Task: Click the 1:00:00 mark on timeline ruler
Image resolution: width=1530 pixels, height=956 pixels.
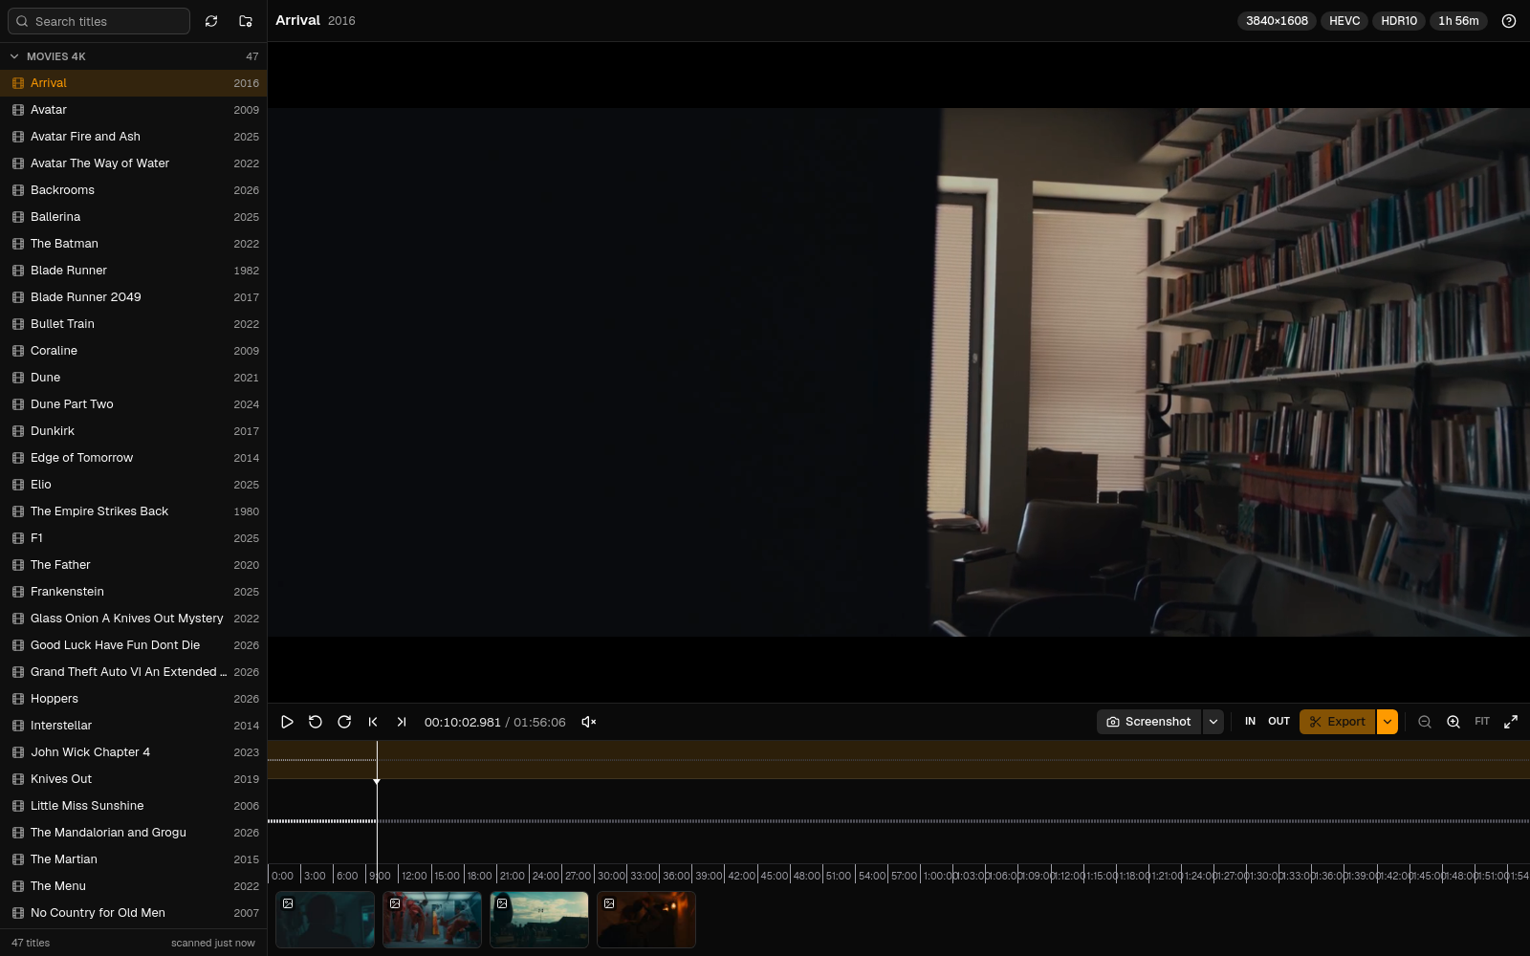Action: coord(939,876)
